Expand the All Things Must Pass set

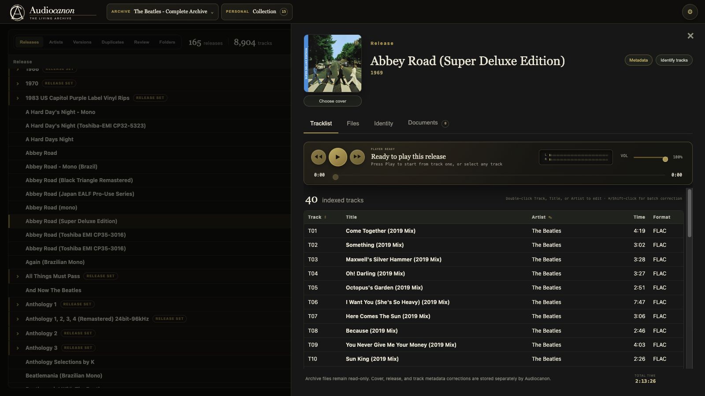(18, 276)
